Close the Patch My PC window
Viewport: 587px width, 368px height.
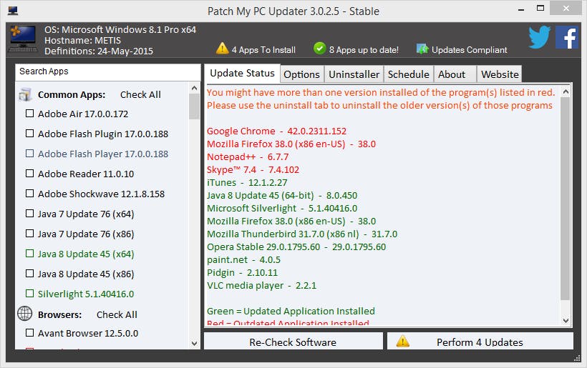(566, 9)
